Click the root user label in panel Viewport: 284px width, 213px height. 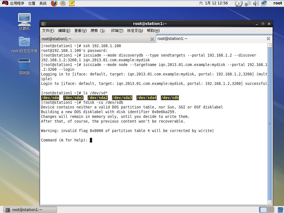click(277, 3)
